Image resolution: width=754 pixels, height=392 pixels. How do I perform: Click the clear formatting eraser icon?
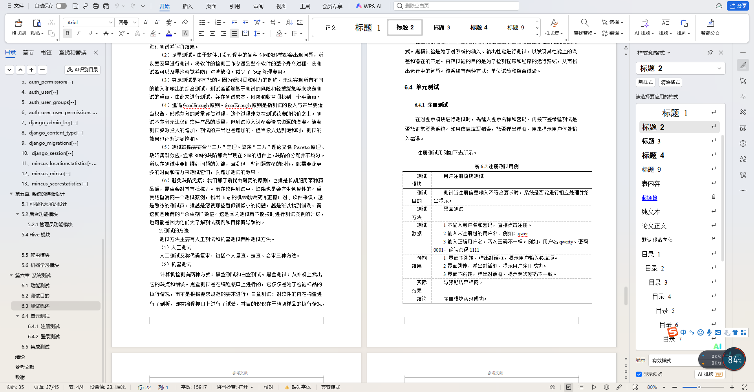(185, 22)
